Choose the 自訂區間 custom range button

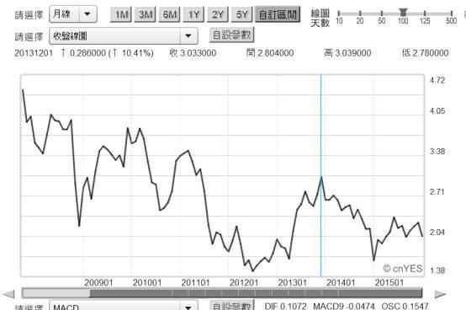tap(278, 14)
